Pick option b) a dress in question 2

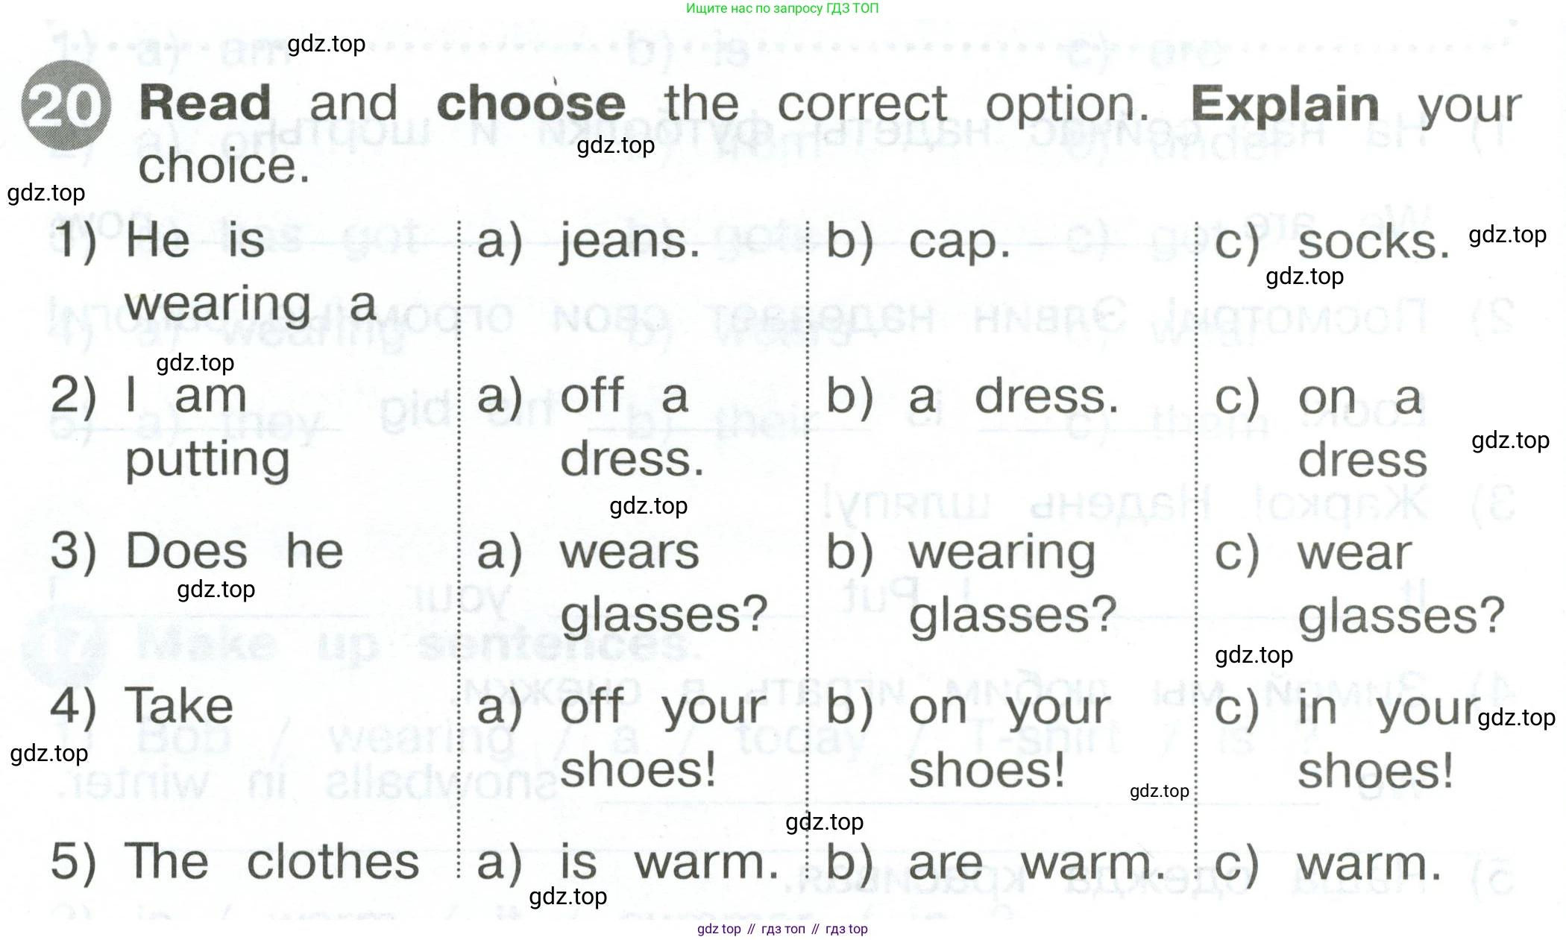973,396
